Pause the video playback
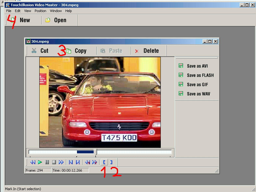This screenshot has width=256, height=192. [47, 162]
